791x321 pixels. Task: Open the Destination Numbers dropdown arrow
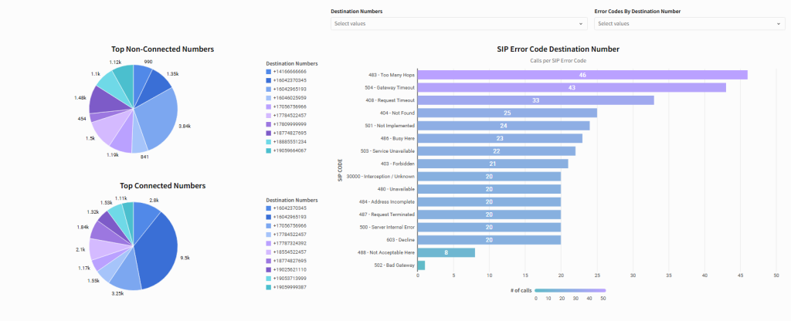coord(582,24)
